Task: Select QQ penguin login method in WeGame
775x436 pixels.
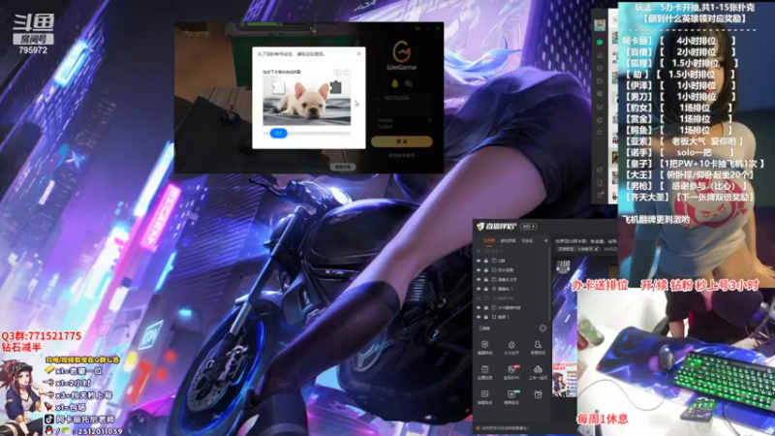Action: [x=394, y=83]
